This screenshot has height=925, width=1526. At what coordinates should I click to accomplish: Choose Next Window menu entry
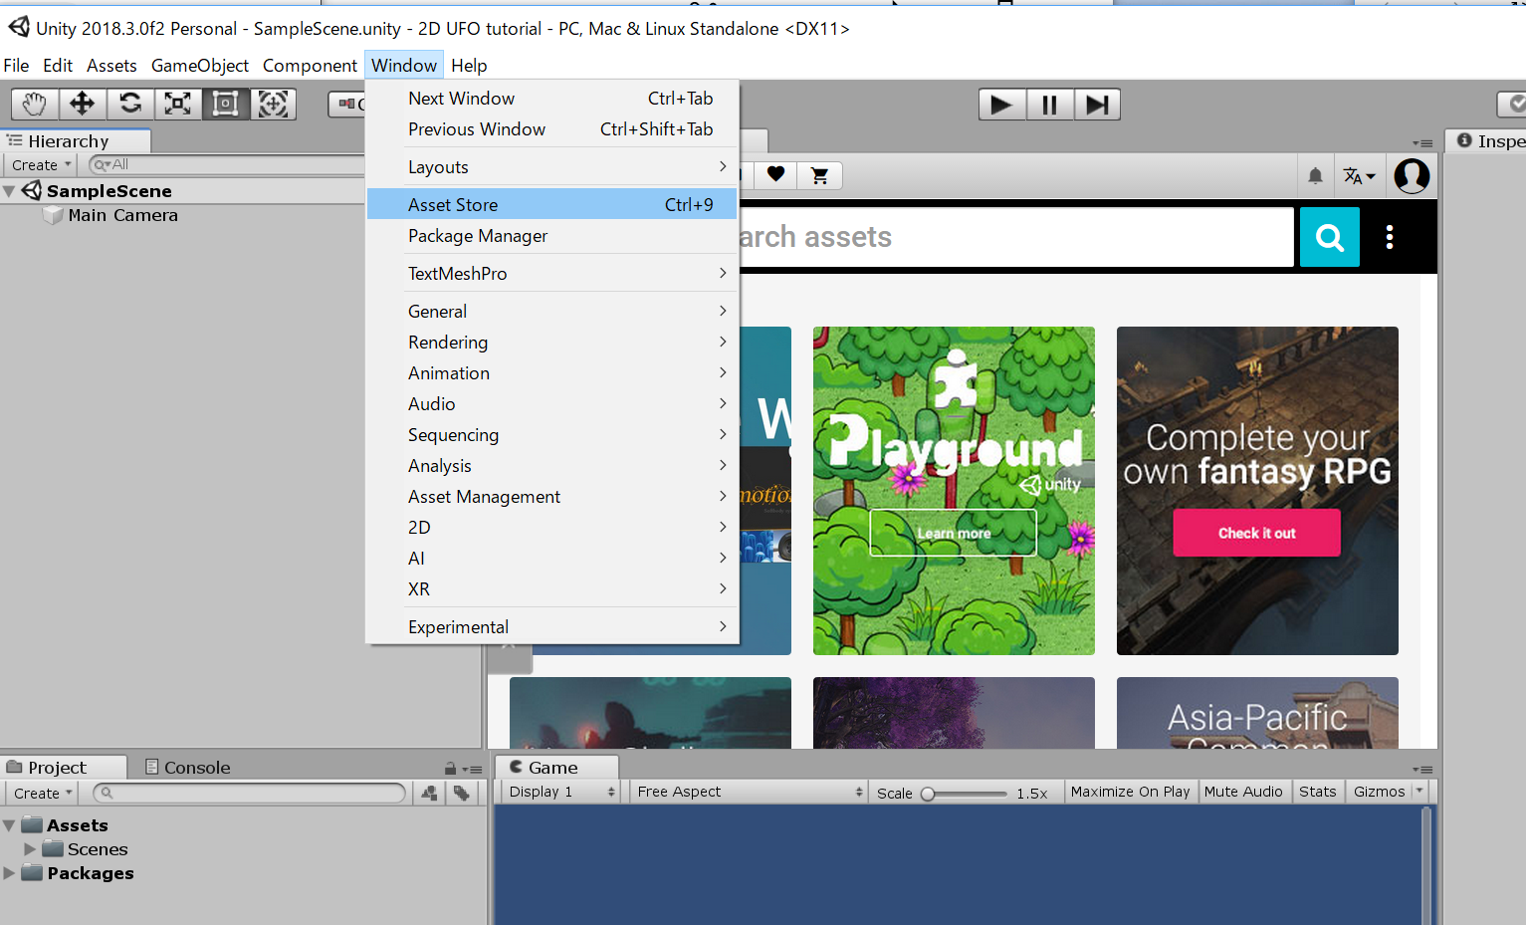click(552, 99)
